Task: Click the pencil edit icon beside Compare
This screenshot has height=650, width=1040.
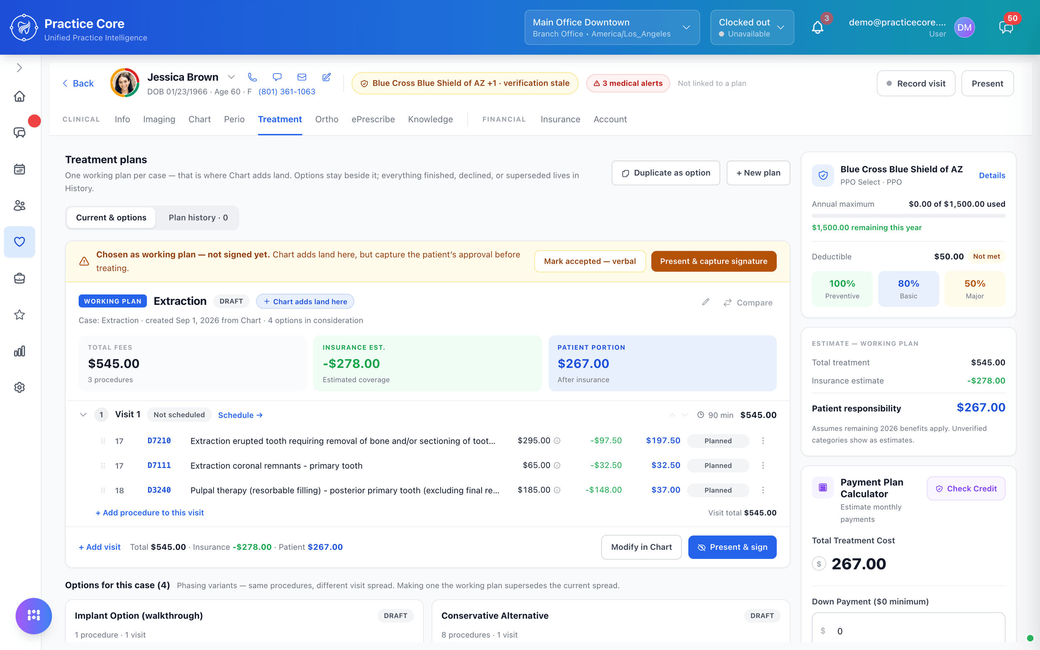Action: [706, 302]
